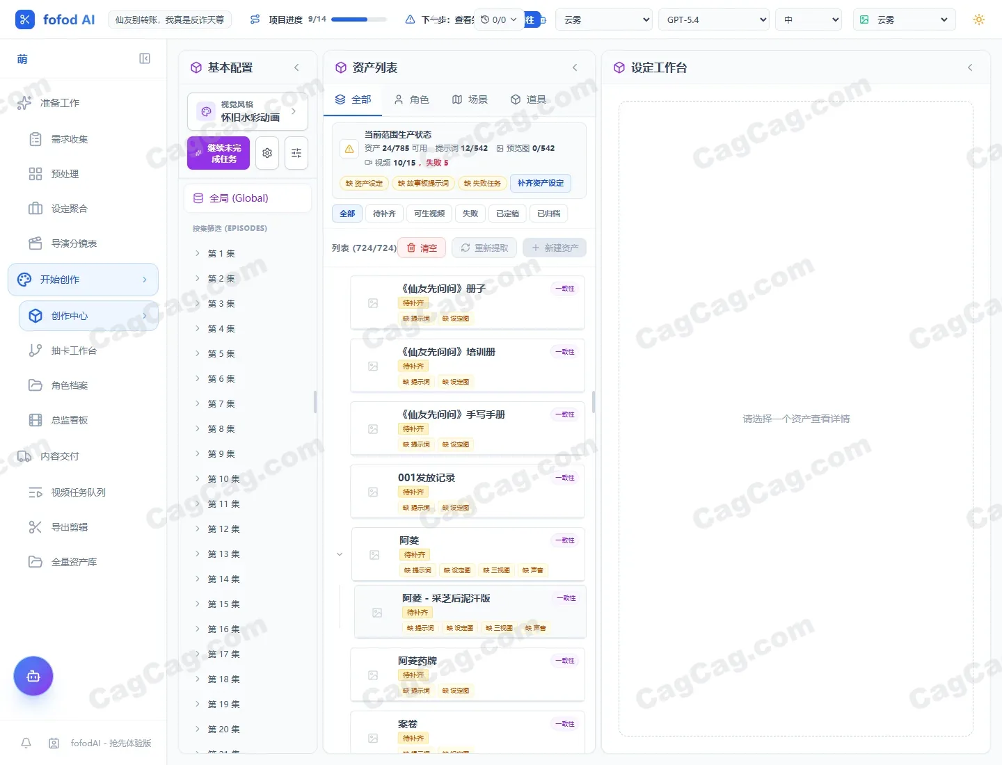The width and height of the screenshot is (1002, 765).
Task: Select the 已归档 filter chip
Action: 549,214
